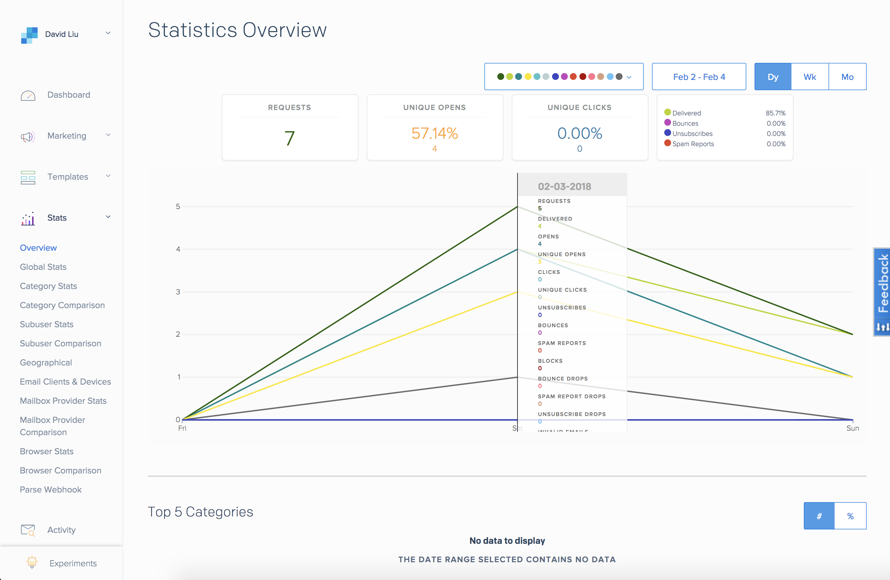
Task: Click the Dashboard gauge icon
Action: point(28,96)
